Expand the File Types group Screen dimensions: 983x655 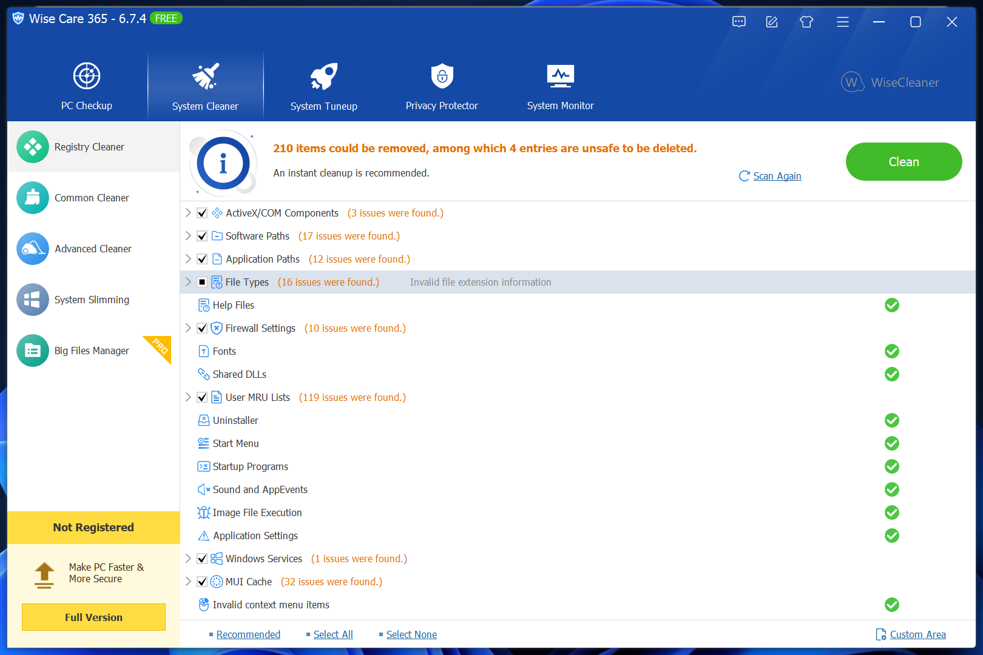[x=188, y=282]
